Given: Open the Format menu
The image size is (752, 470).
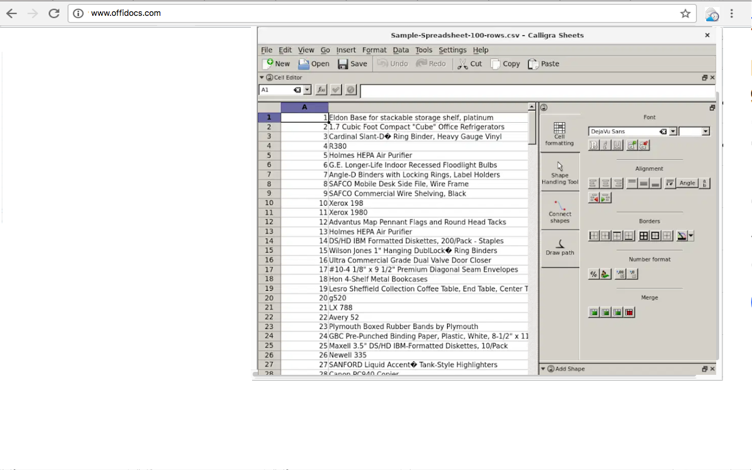Looking at the screenshot, I should [374, 50].
